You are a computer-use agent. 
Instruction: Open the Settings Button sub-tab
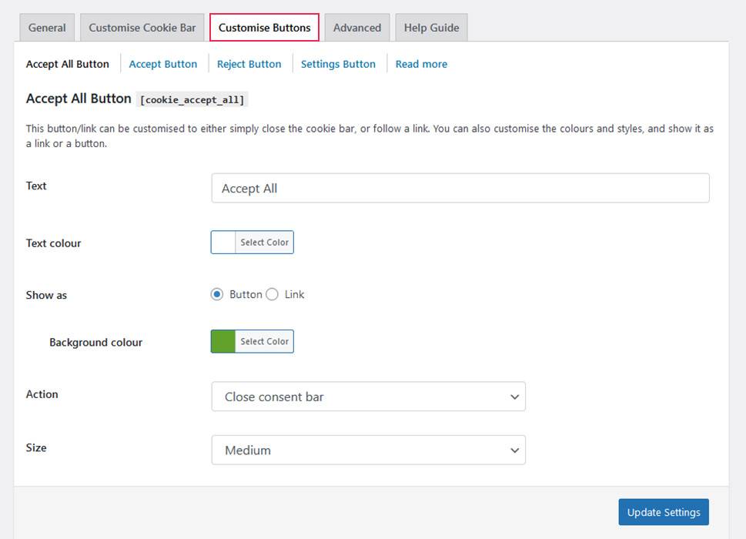click(x=338, y=64)
